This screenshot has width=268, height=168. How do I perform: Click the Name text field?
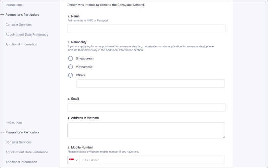pos(146,29)
